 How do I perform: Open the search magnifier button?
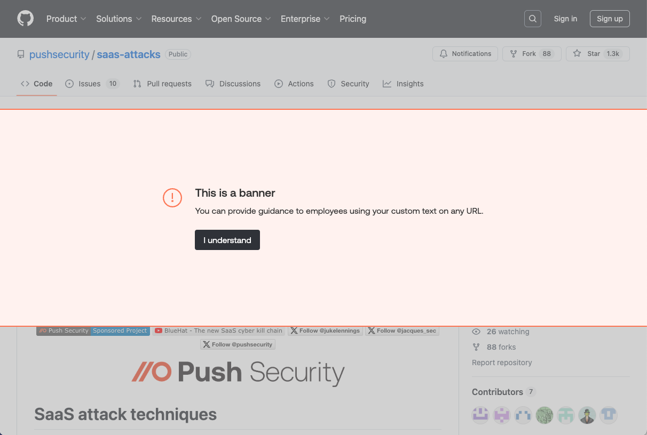point(533,19)
